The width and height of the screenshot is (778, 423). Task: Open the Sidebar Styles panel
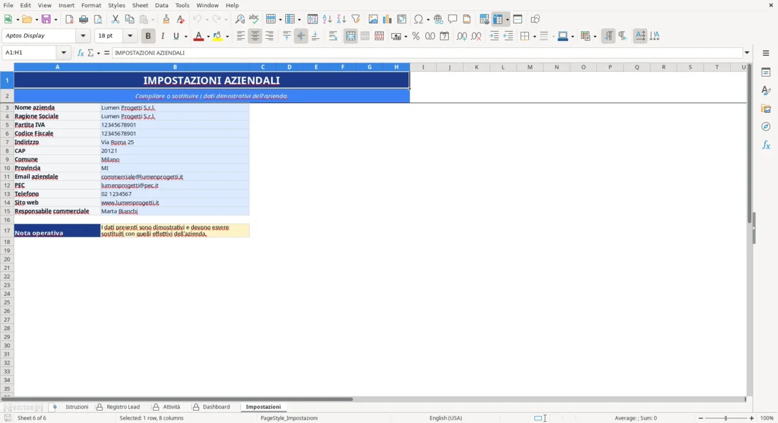pyautogui.click(x=766, y=91)
